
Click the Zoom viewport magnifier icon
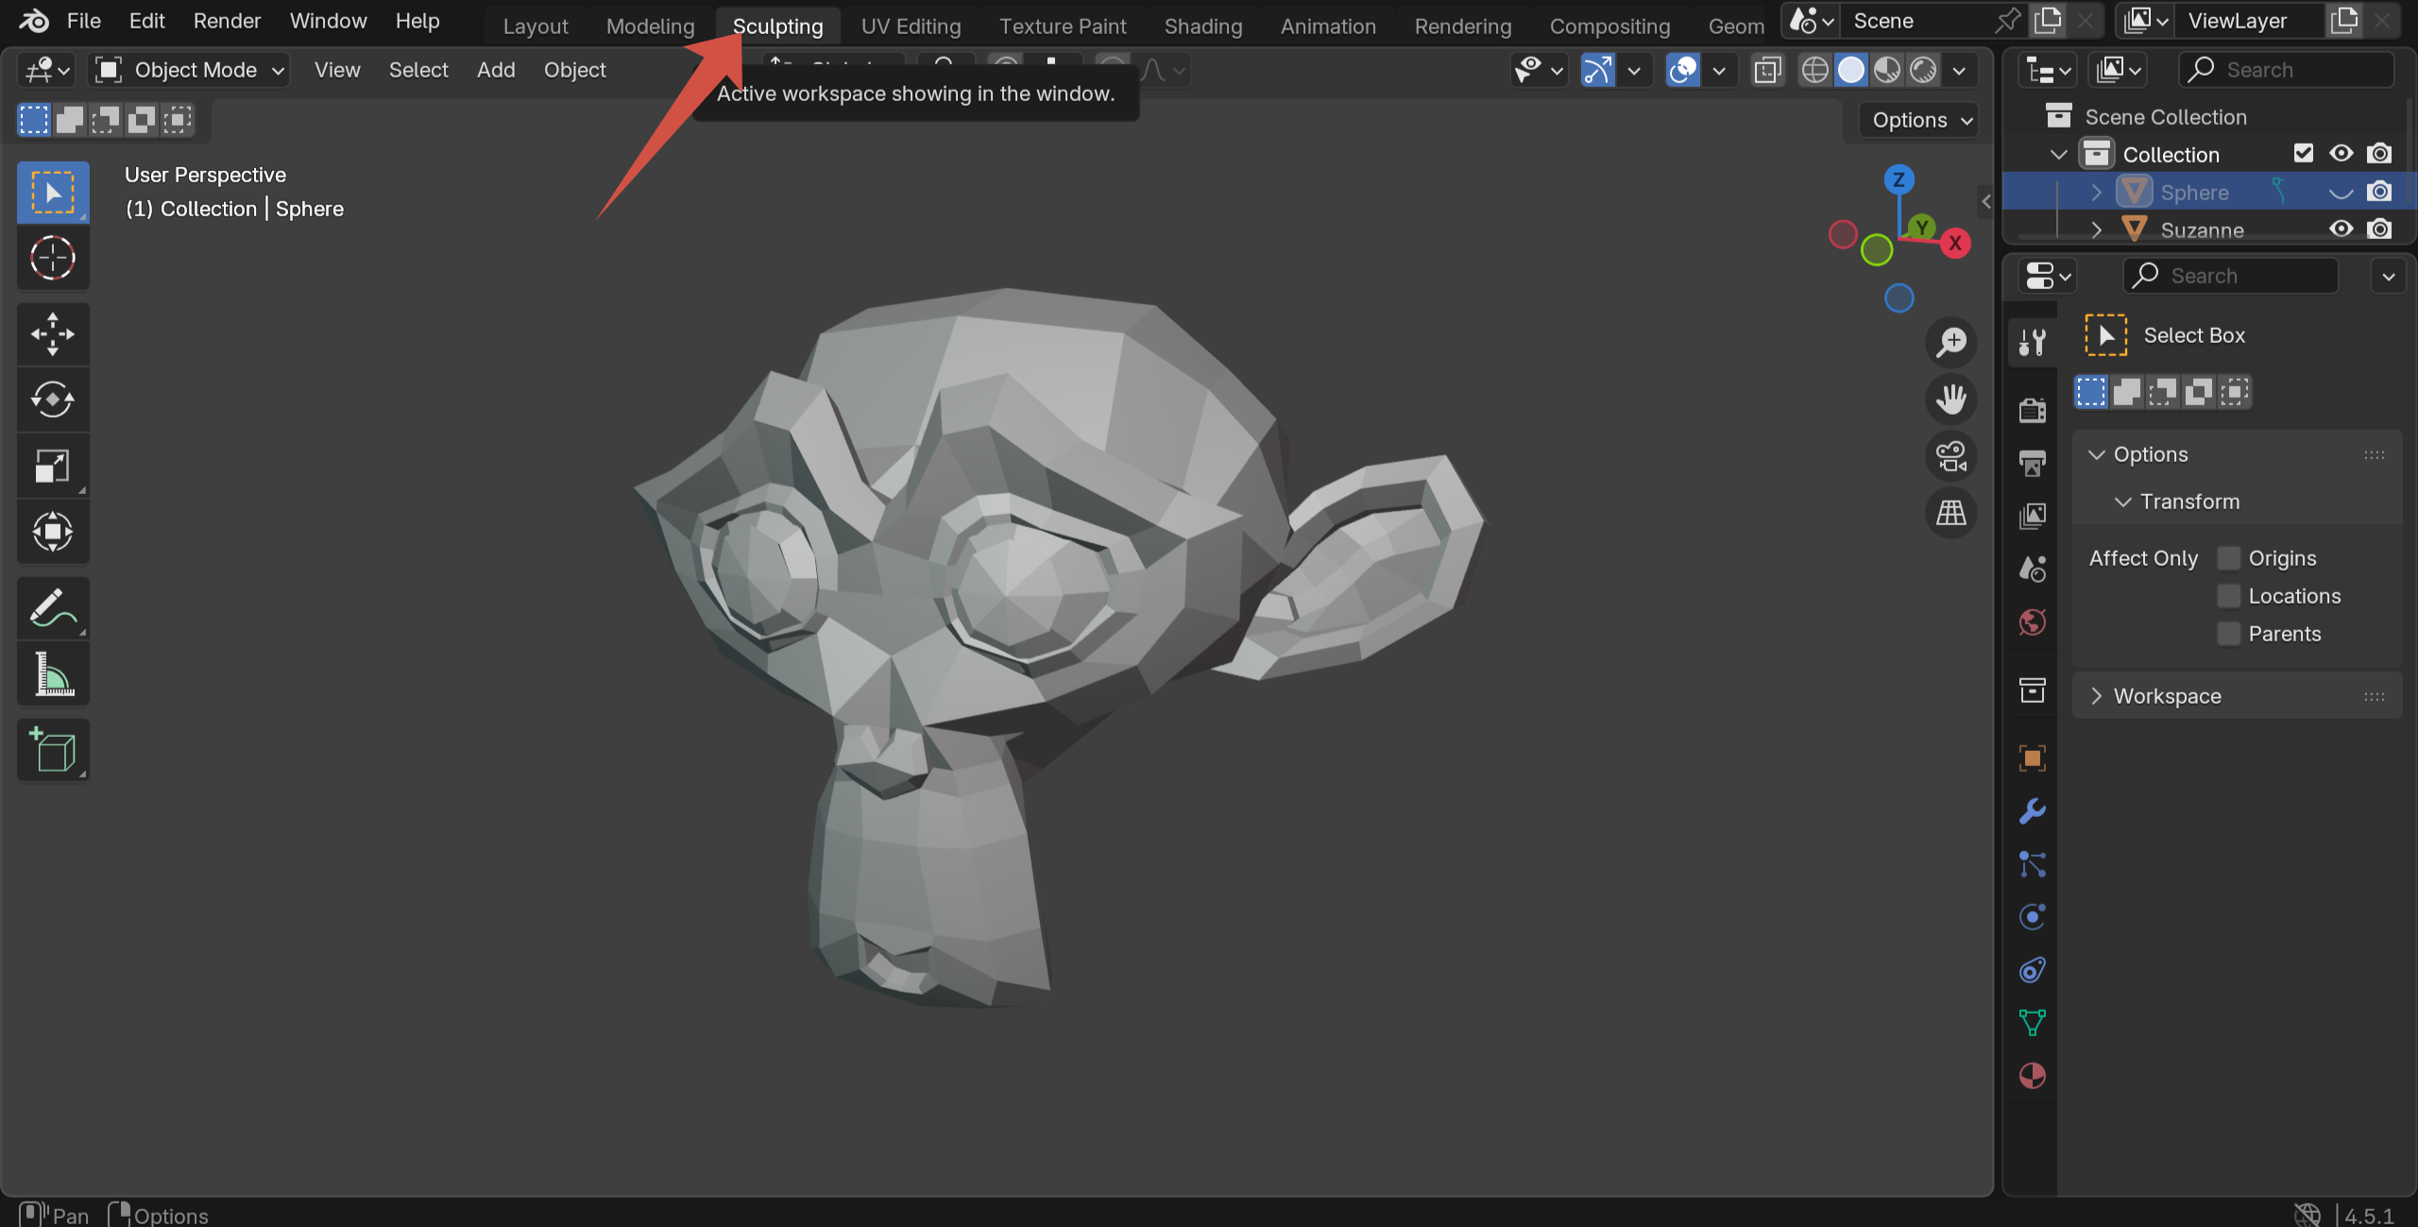click(x=1951, y=342)
